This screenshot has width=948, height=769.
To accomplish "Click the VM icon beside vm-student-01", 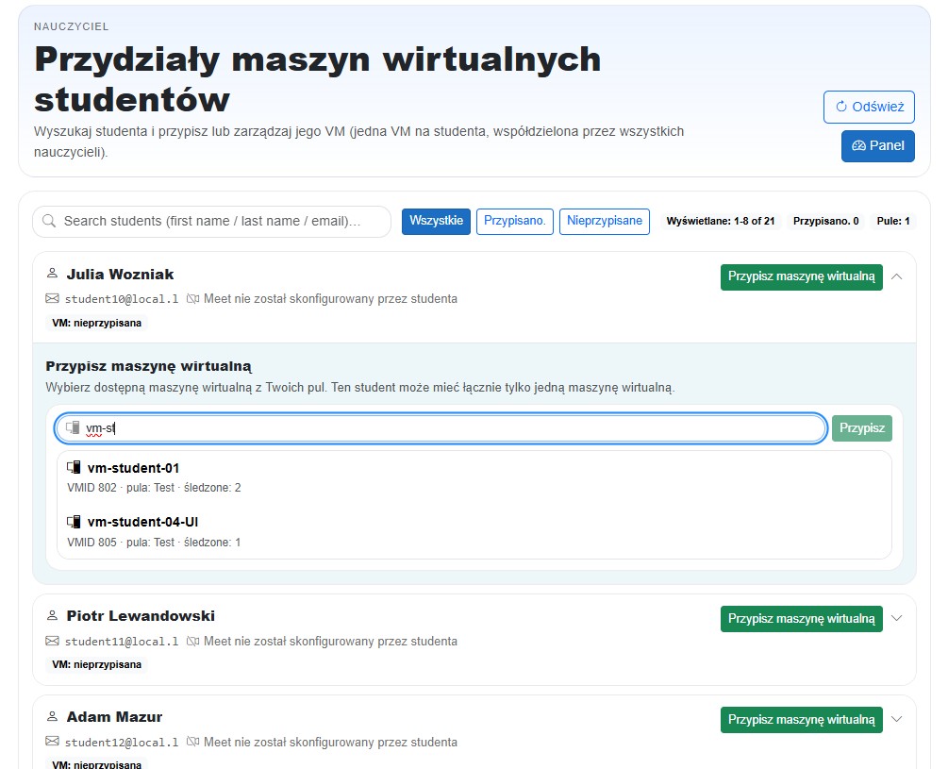I will point(73,467).
